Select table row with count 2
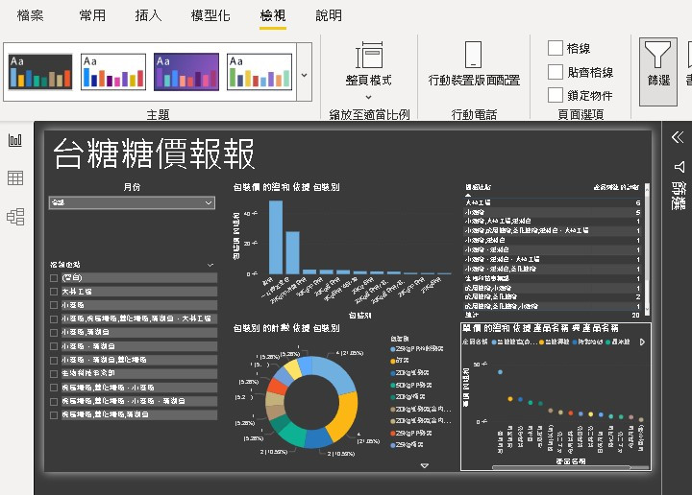692x495 pixels. 552,296
